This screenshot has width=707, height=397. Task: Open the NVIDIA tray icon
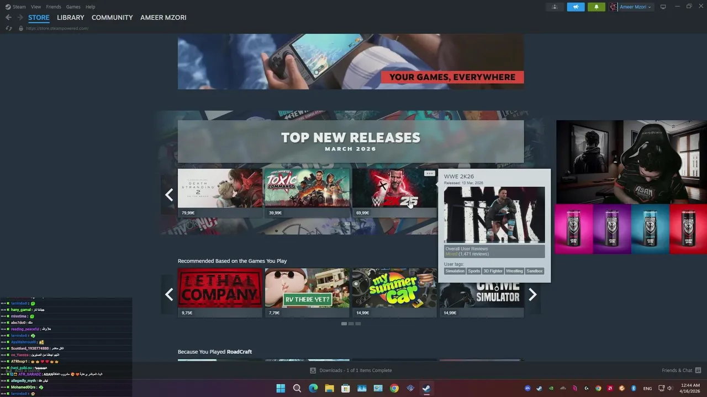(551, 388)
